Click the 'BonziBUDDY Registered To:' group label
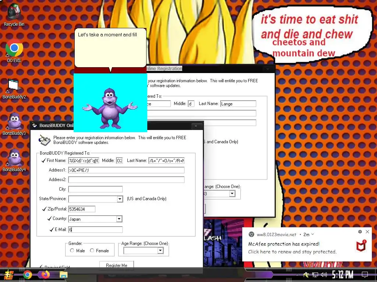377x282 pixels. click(65, 153)
